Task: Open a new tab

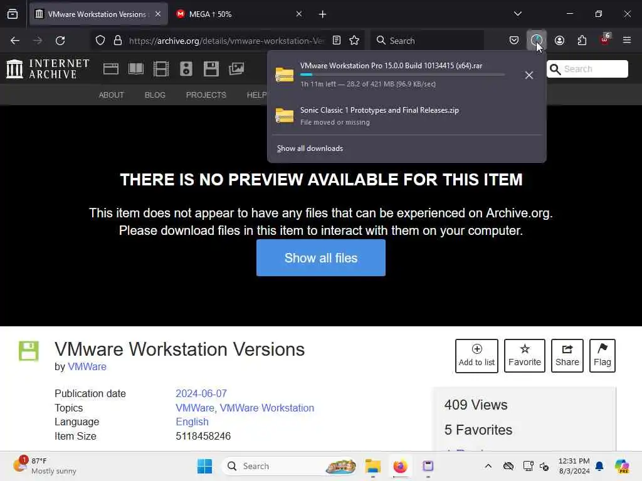Action: (x=322, y=14)
